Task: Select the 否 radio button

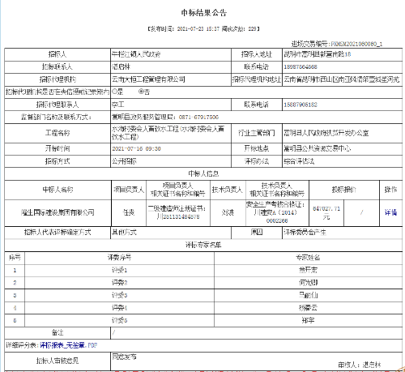Action: pyautogui.click(x=141, y=92)
